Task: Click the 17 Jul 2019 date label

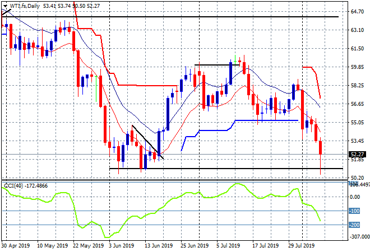Action: point(265,246)
